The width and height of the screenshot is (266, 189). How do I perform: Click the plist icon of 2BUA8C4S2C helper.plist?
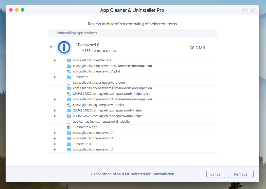69,94
